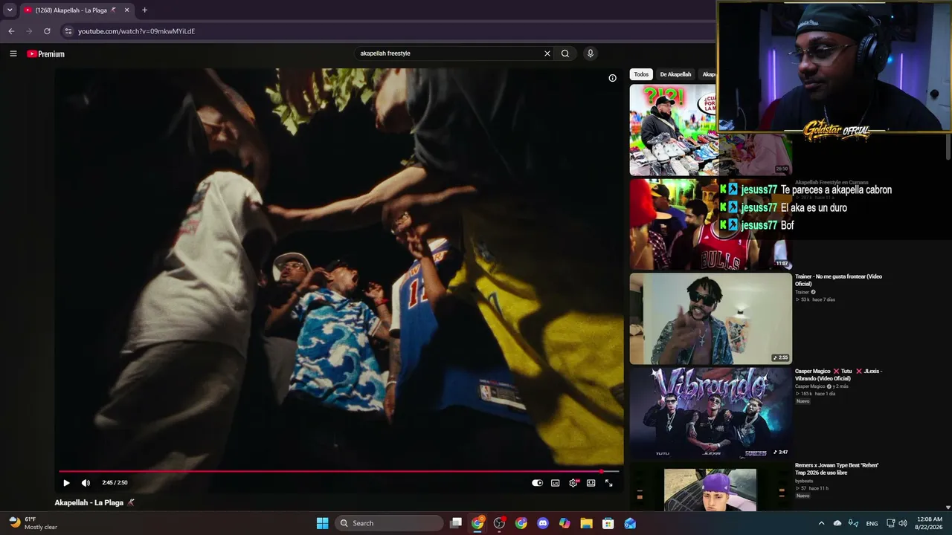Open Casper Magico Vibrando video title
This screenshot has width=952, height=535.
(838, 374)
